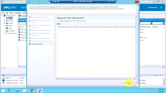Click the disabled Back button in the wizard
Viewport: 166px width, 93px height.
[x=122, y=83]
